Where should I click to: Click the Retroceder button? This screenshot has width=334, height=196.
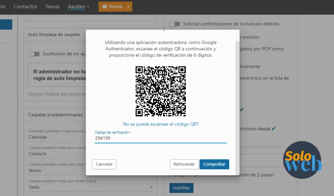pyautogui.click(x=184, y=164)
